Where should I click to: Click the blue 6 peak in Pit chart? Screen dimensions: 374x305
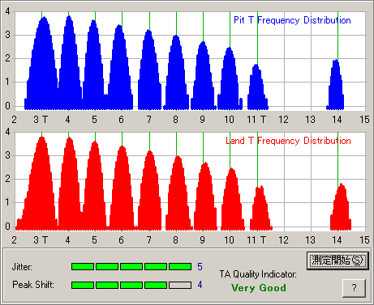119,67
